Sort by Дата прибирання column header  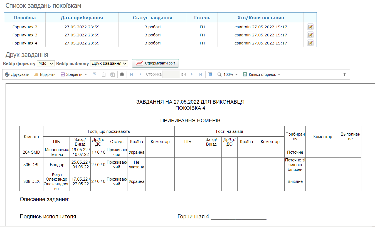tap(82, 18)
